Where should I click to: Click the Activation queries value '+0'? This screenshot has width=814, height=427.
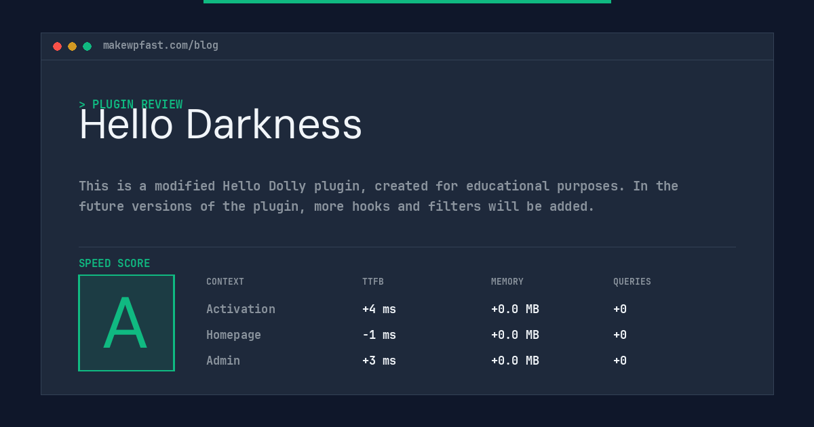tap(620, 309)
